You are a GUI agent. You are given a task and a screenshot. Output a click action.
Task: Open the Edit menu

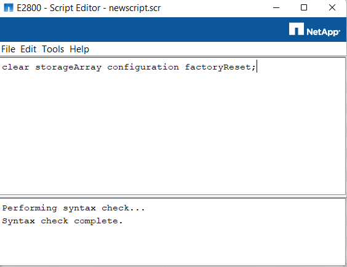(28, 49)
